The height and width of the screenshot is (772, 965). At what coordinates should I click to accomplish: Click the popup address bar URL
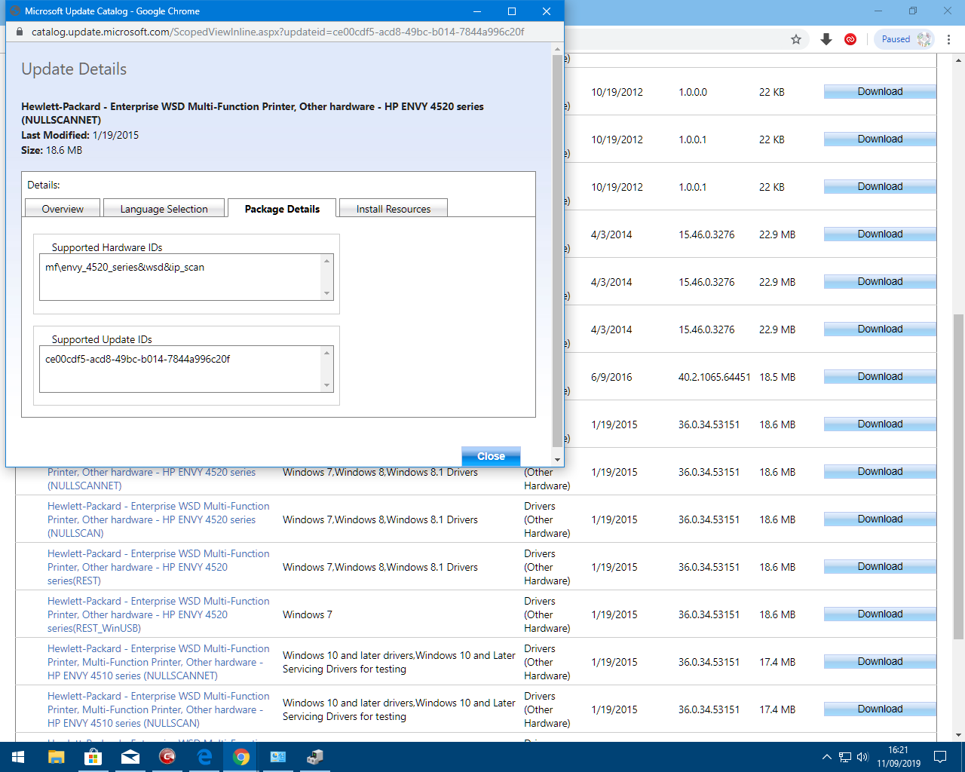coord(277,32)
